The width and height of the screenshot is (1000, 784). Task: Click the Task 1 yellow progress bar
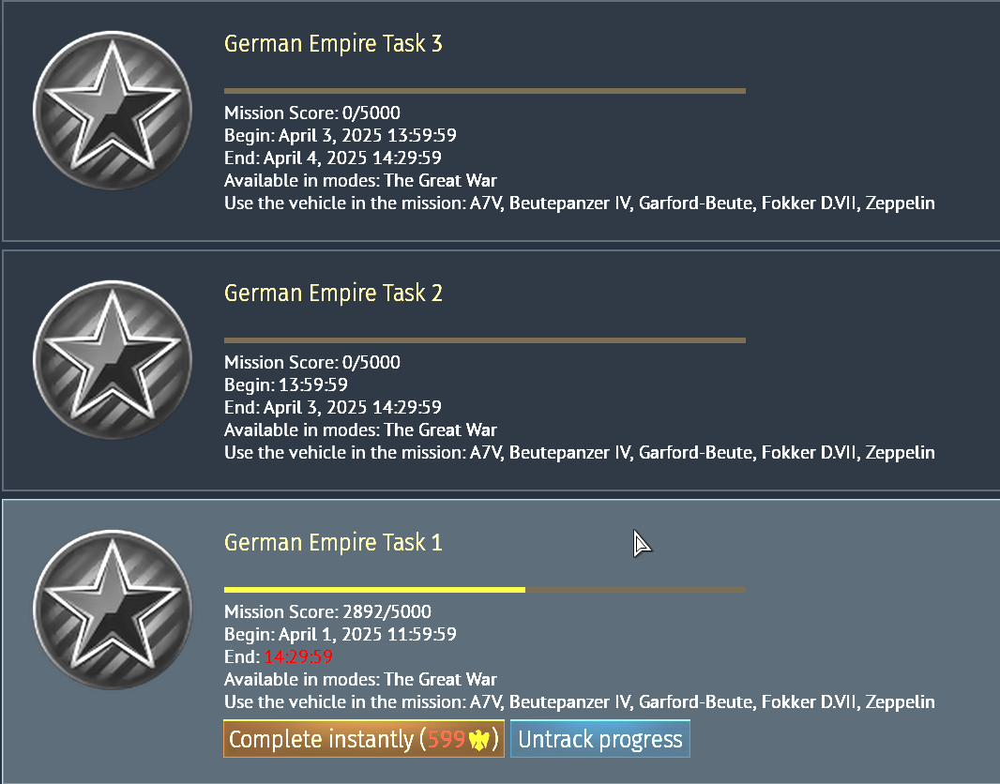375,590
